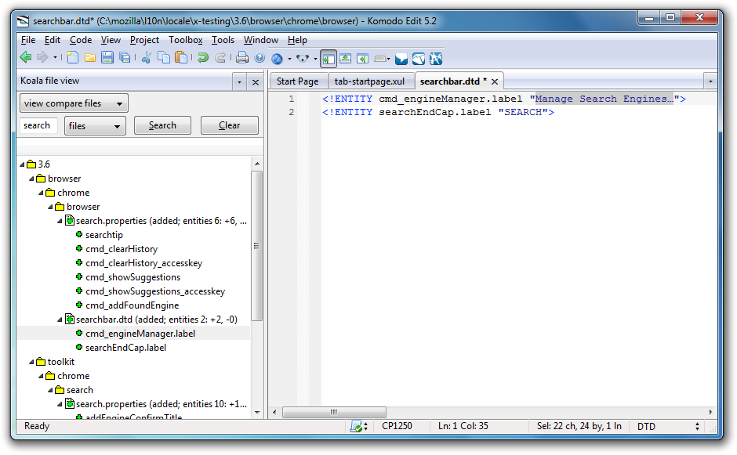This screenshot has height=455, width=737.
Task: Collapse the searchbar.dtd file node
Action: 60,320
